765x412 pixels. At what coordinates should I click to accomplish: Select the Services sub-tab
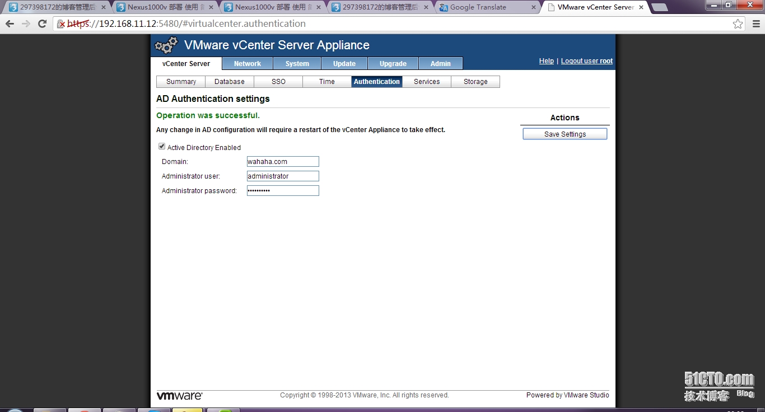[x=427, y=82]
